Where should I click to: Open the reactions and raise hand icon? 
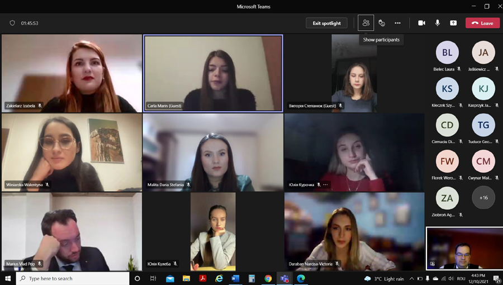point(381,23)
